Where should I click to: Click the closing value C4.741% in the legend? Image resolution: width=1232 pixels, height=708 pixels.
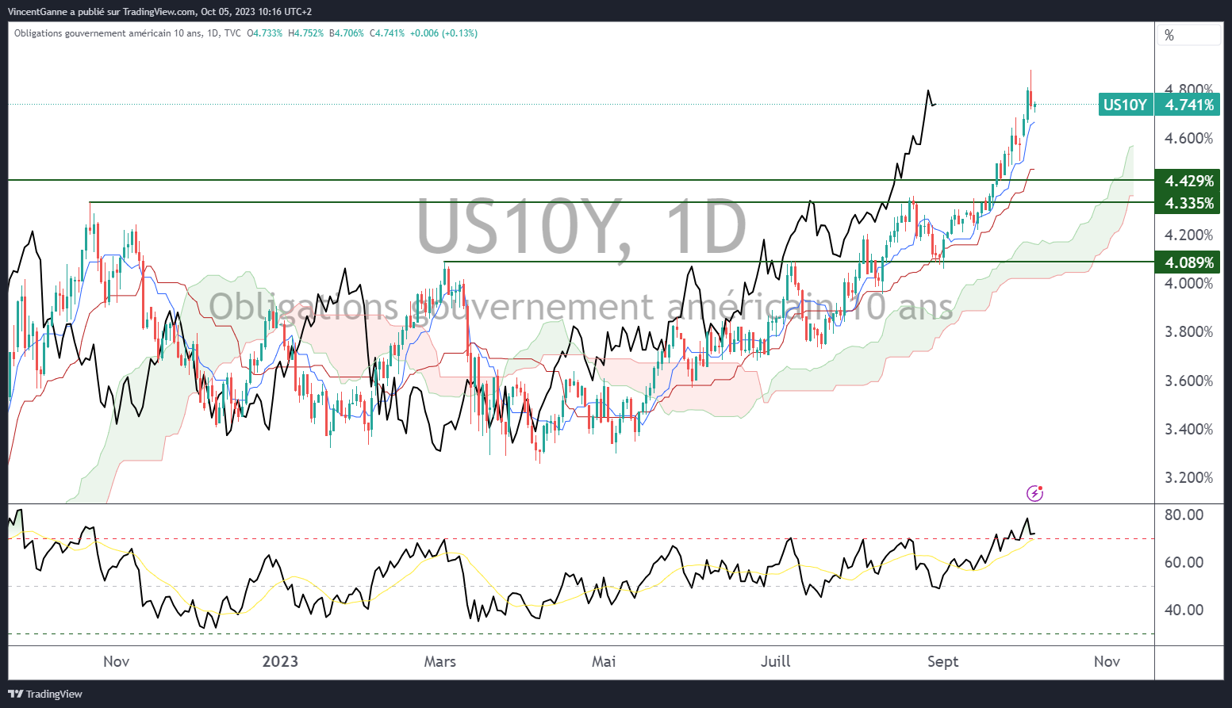pos(387,33)
